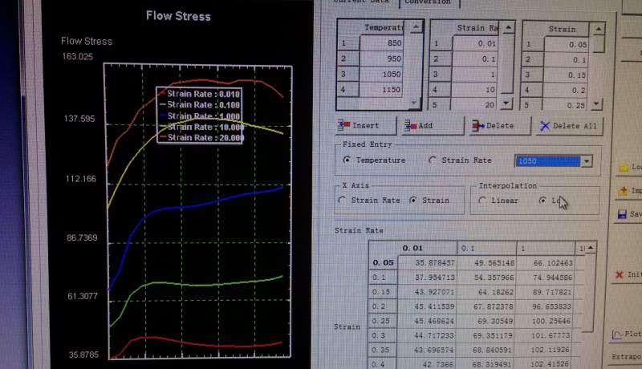Select temperature value 1150 in list

coord(382,89)
